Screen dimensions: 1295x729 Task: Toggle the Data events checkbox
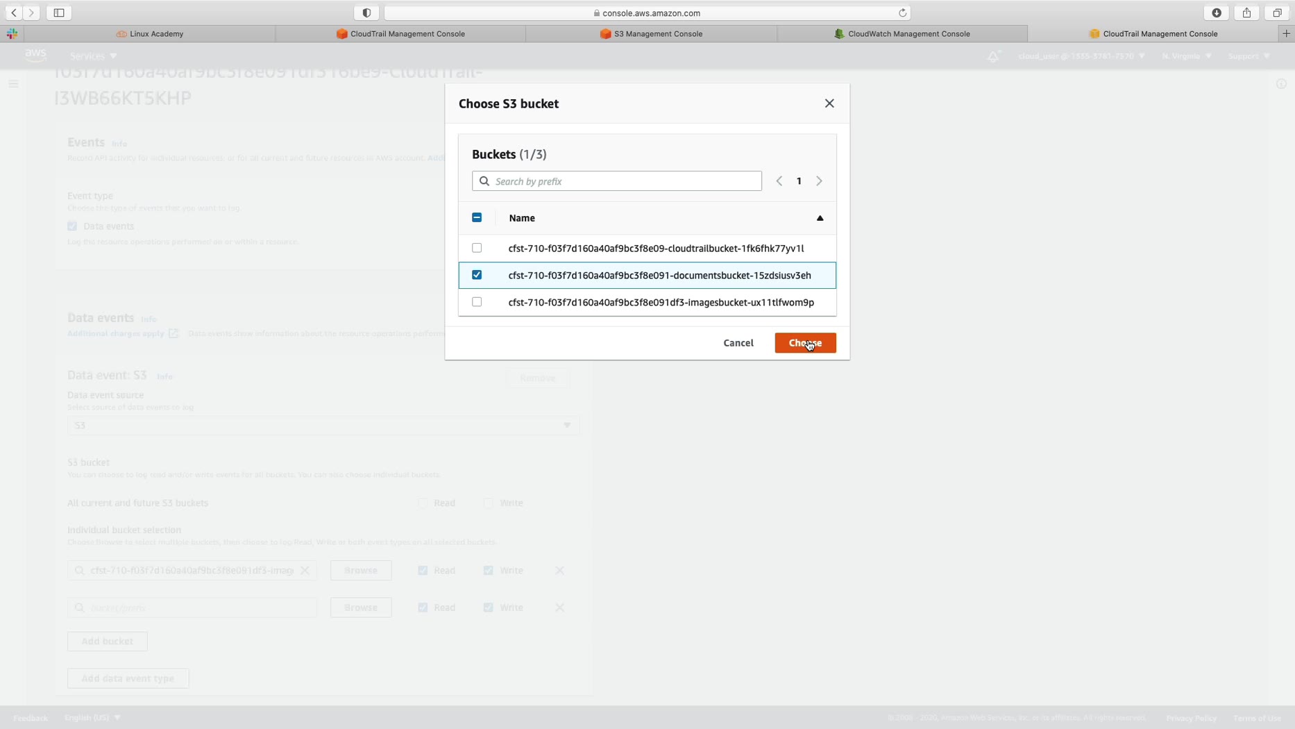coord(72,226)
